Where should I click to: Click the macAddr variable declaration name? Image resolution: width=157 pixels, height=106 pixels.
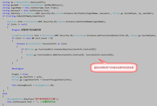(15, 5)
